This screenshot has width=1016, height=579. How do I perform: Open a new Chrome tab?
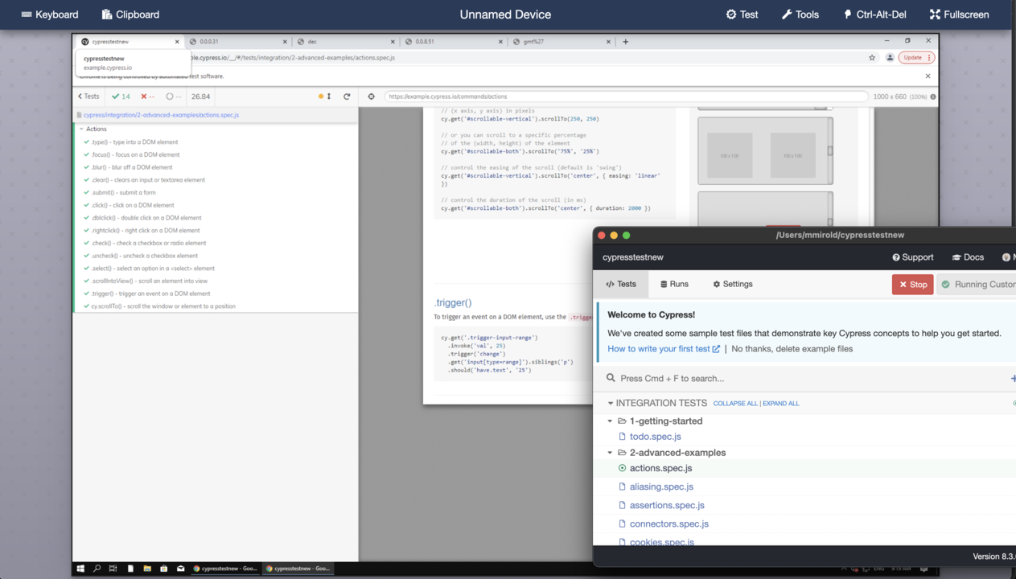[625, 42]
